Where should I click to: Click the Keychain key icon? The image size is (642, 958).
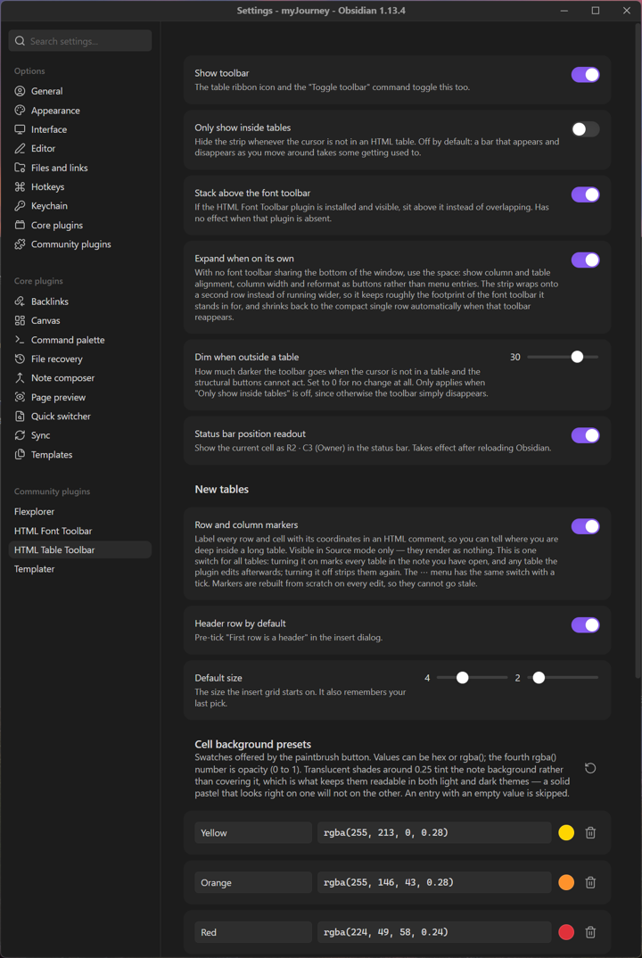tap(21, 206)
